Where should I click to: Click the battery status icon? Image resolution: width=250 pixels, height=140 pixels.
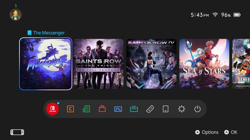point(237,15)
